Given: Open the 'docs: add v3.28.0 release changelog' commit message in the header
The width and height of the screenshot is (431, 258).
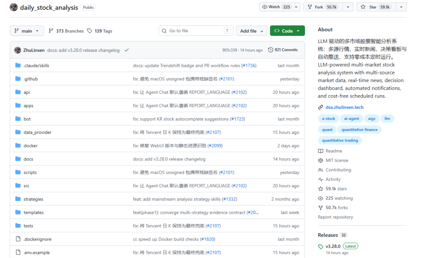Looking at the screenshot, I should point(83,50).
